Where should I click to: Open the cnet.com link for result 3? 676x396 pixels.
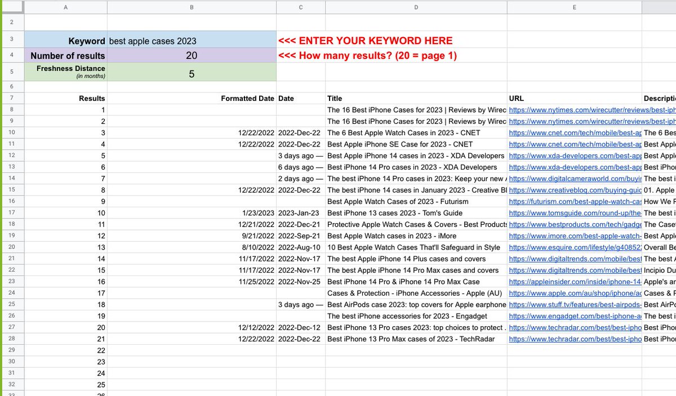click(x=575, y=133)
